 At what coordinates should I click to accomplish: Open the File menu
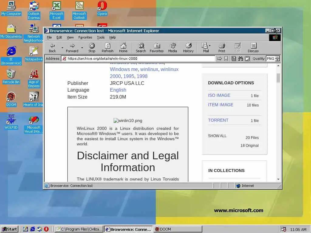[49, 37]
